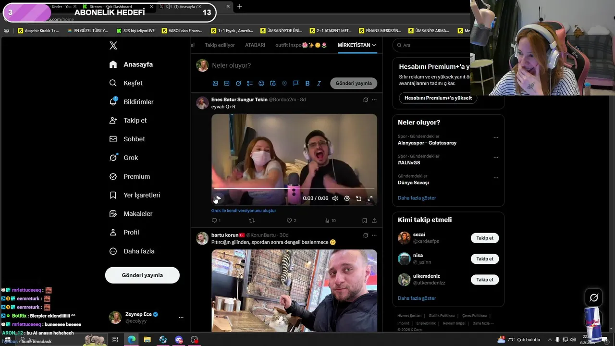Viewport: 615px width, 346px height.
Task: Follow sezai with Takip et
Action: pos(485,238)
